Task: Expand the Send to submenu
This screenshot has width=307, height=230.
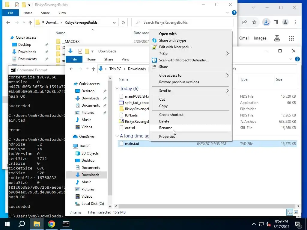Action: pyautogui.click(x=190, y=91)
